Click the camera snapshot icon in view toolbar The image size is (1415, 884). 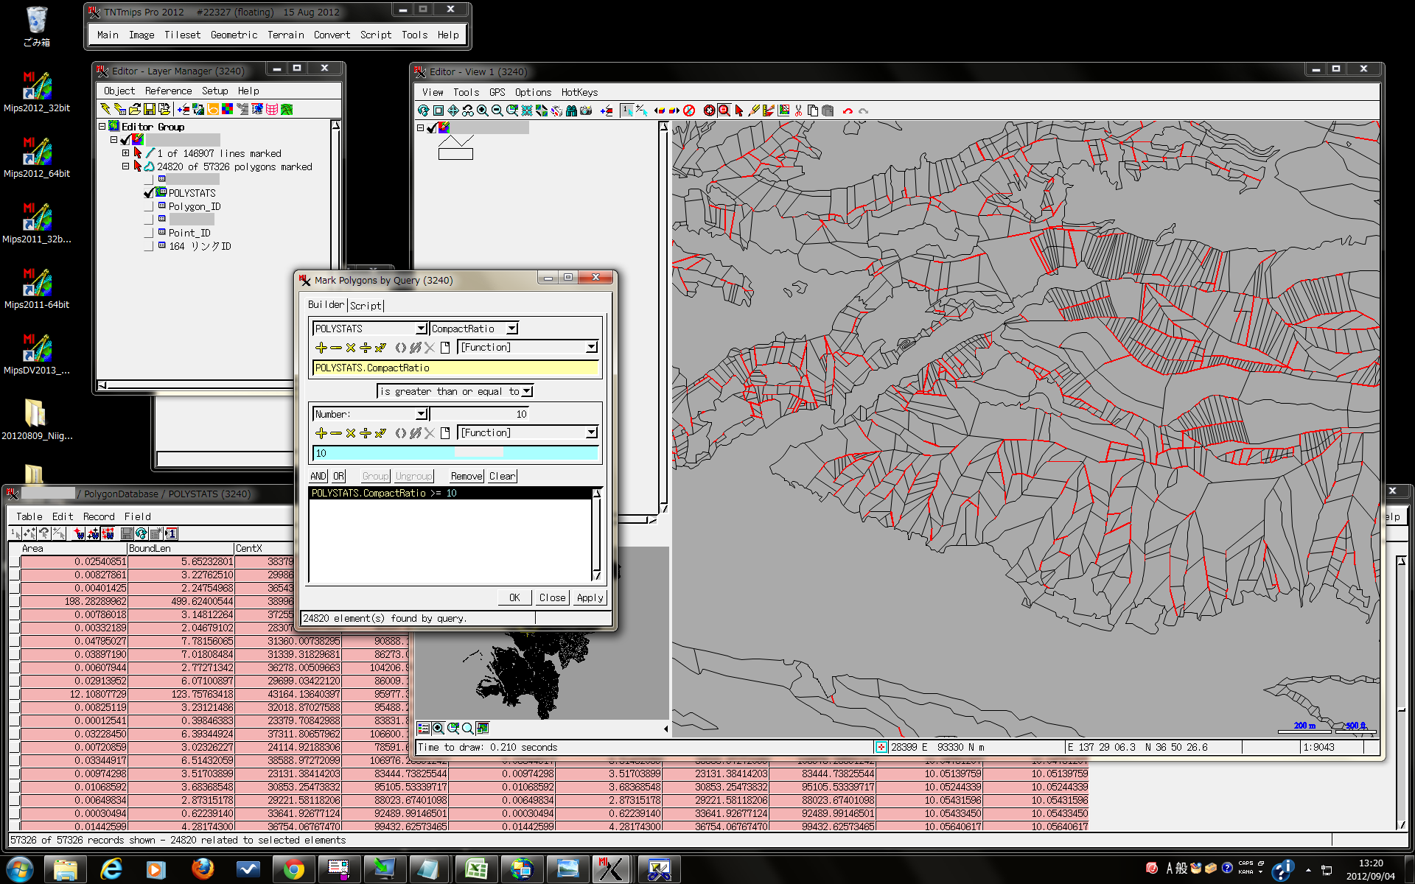click(x=586, y=110)
